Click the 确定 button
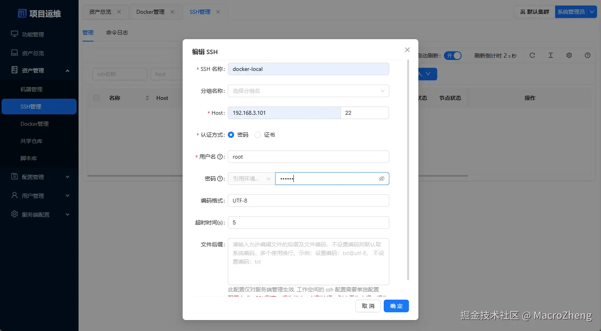Image resolution: width=601 pixels, height=331 pixels. coord(396,306)
